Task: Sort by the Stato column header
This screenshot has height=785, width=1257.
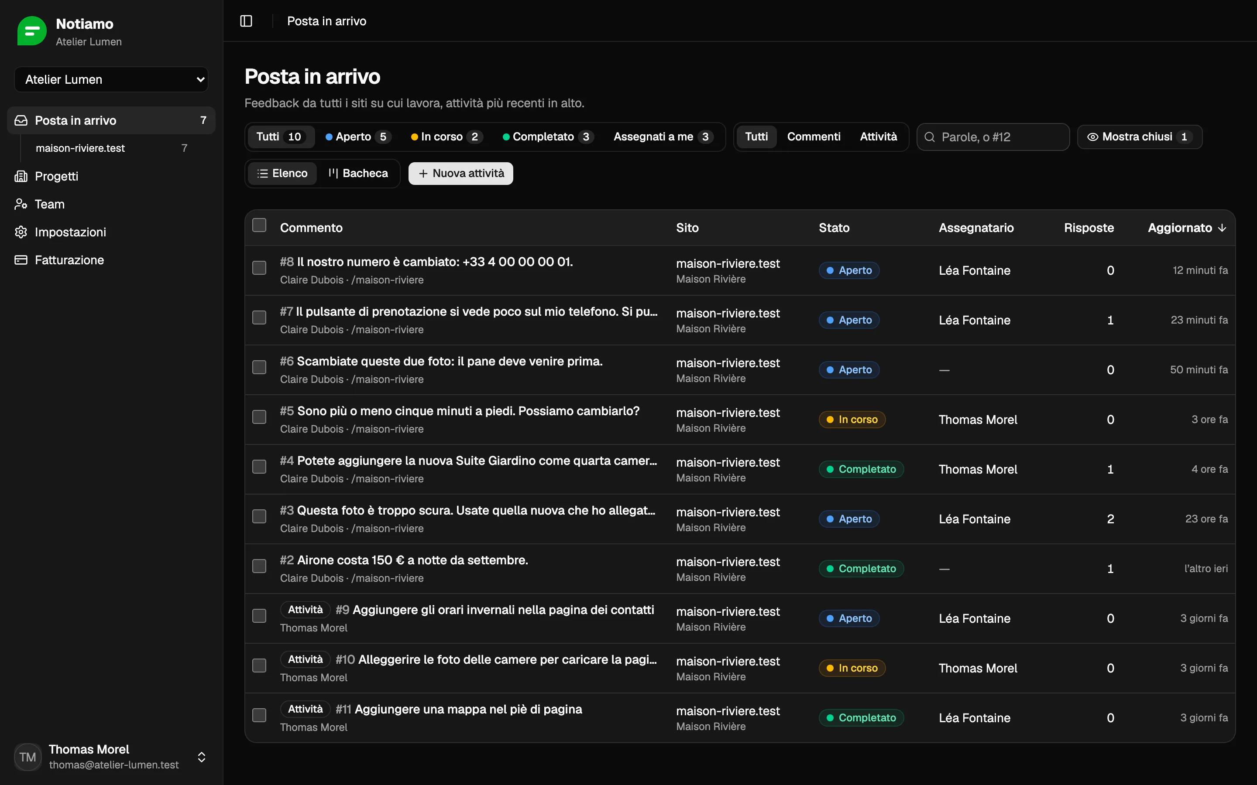Action: point(834,228)
